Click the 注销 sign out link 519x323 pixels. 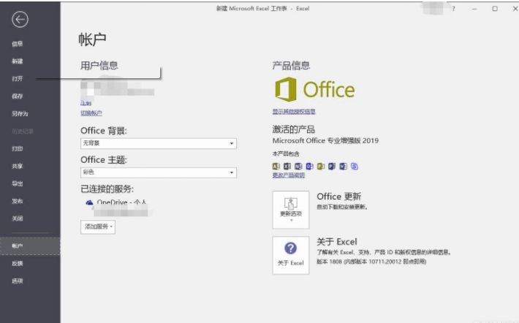86,103
